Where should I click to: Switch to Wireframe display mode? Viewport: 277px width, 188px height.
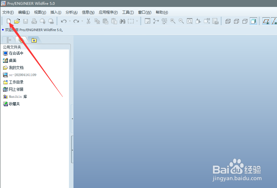tap(228, 21)
